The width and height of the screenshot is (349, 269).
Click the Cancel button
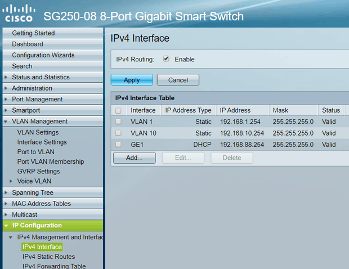coord(178,80)
